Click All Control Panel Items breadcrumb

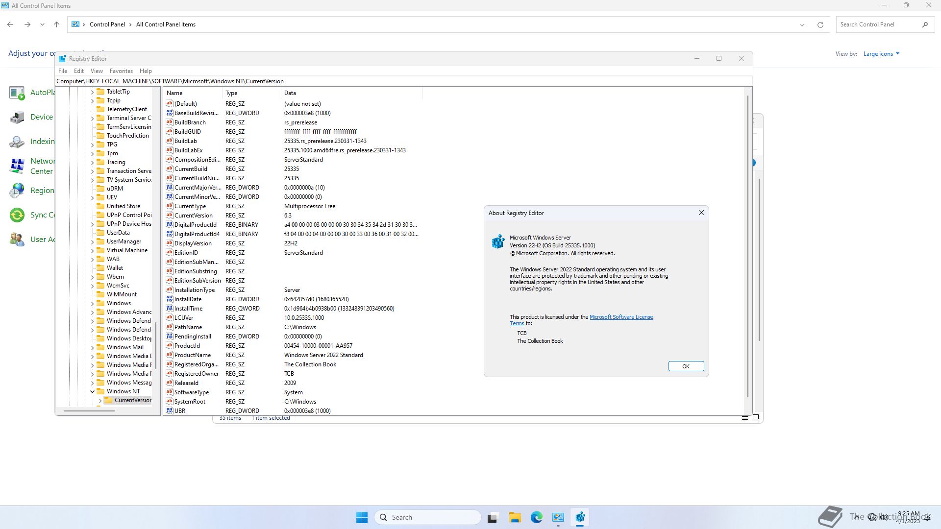point(166,24)
